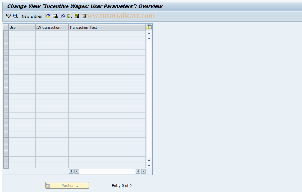The width and height of the screenshot is (302, 192).
Task: Click the vertical scrollbar track
Action: [x=149, y=99]
